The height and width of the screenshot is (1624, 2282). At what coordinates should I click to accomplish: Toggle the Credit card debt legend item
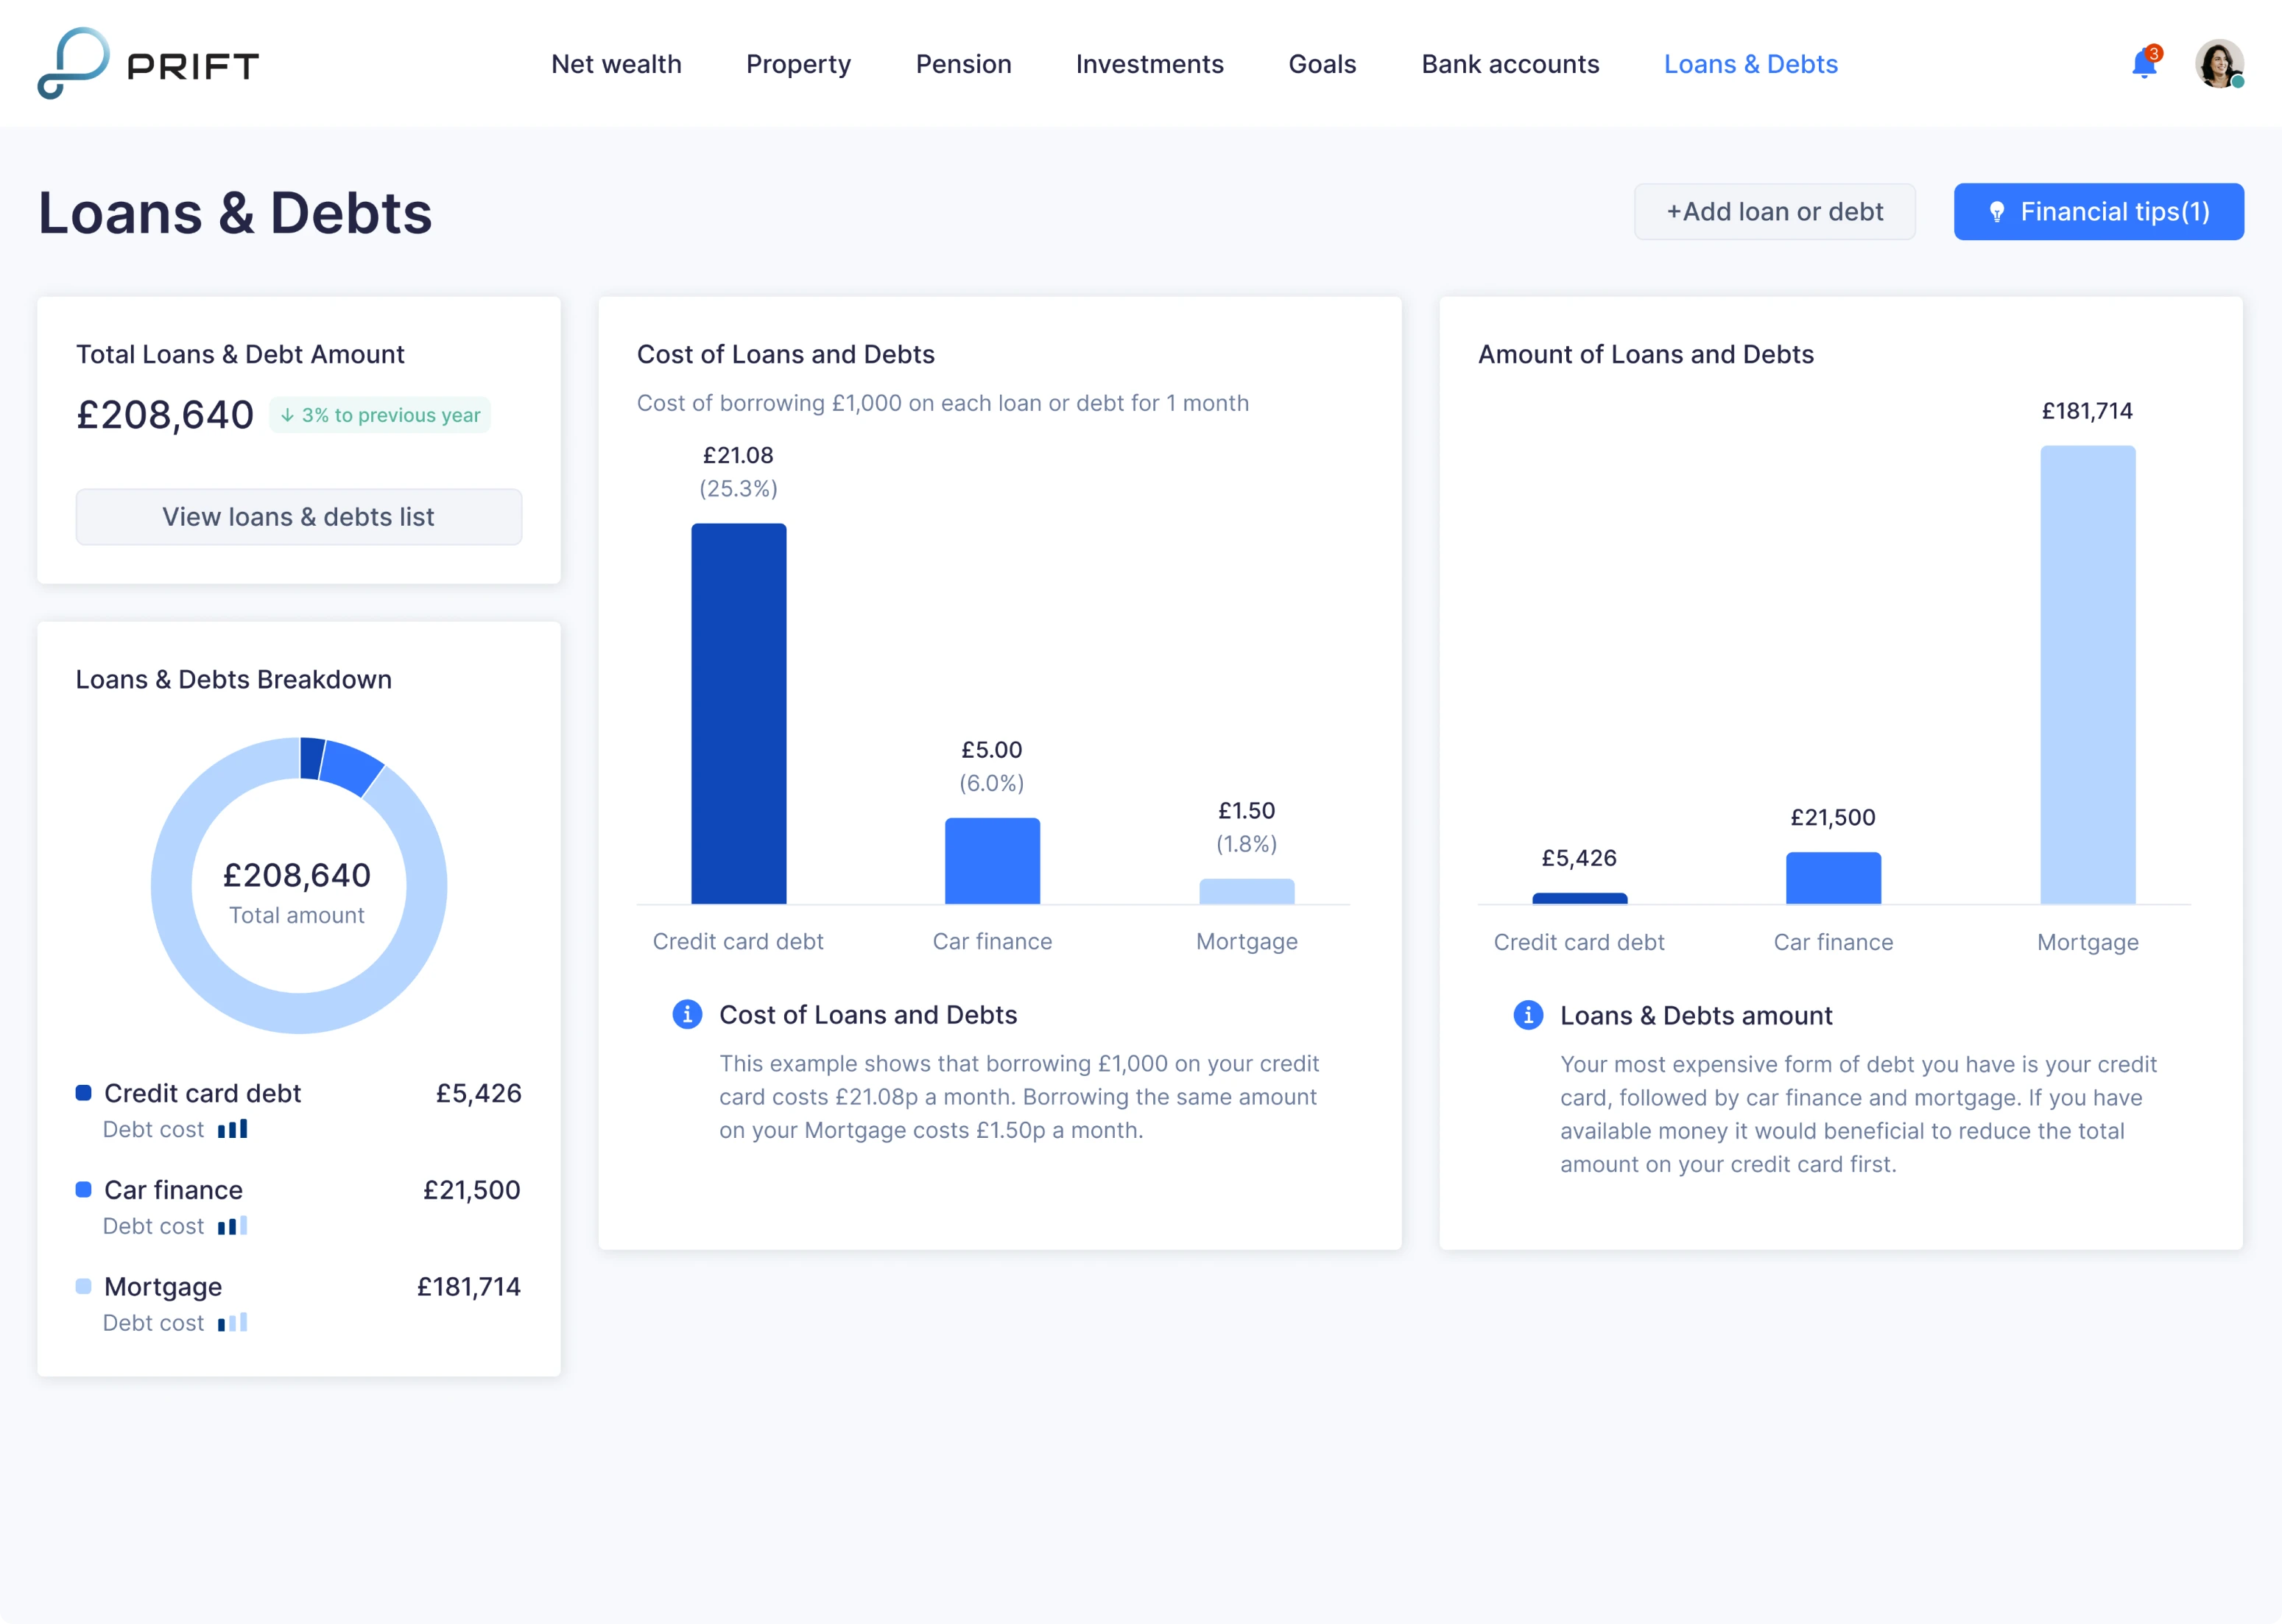(x=203, y=1093)
